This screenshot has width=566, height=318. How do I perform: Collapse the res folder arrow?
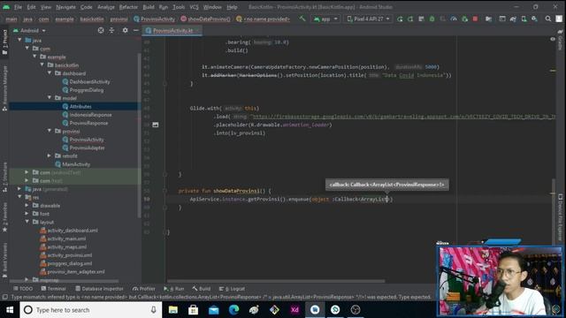(x=19, y=196)
